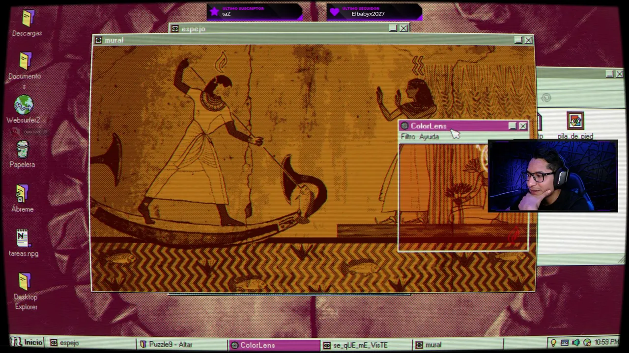Close the explorer window behind mural

(620, 74)
